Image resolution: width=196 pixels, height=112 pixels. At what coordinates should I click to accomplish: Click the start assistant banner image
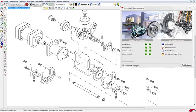[x=157, y=25]
